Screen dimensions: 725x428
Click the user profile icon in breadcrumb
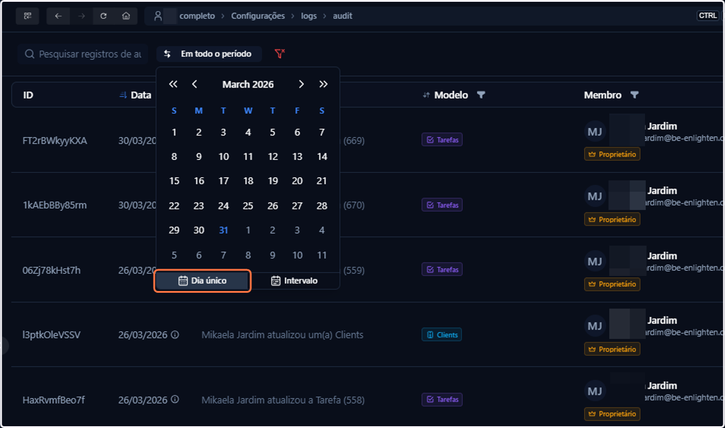tap(158, 16)
